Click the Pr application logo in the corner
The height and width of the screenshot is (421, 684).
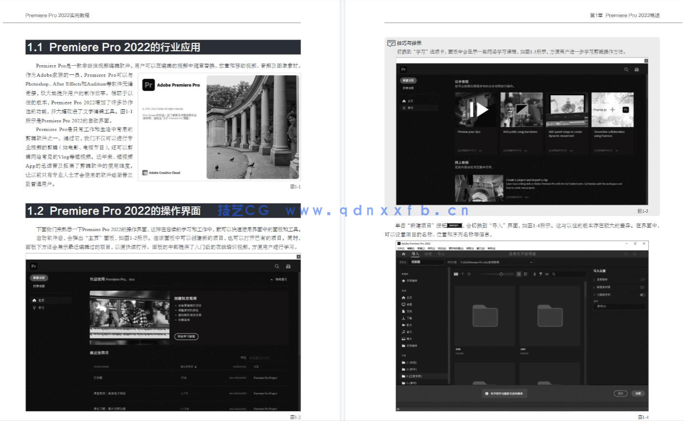33,266
